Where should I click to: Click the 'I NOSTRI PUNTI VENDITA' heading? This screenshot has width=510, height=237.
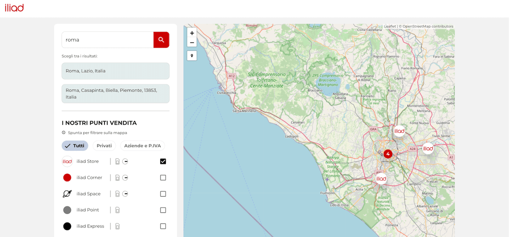(x=99, y=123)
